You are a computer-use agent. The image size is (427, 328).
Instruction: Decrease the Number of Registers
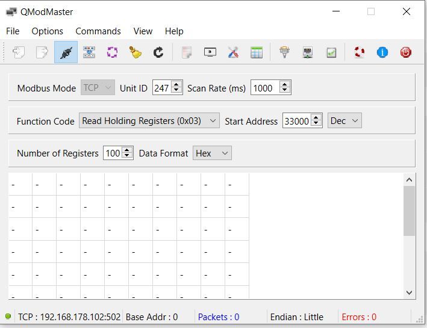(127, 156)
